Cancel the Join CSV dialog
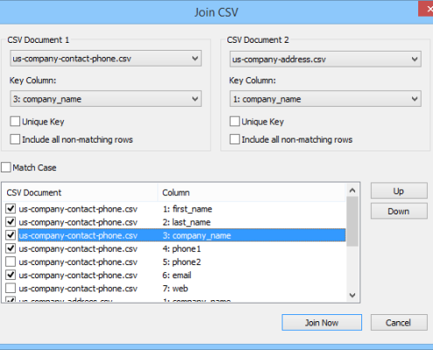Image resolution: width=433 pixels, height=350 pixels. [399, 323]
